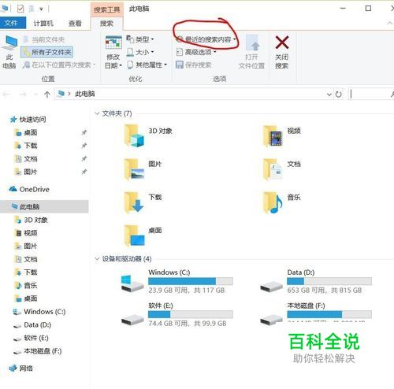Click 打开文件位置 in the ribbon

[251, 51]
